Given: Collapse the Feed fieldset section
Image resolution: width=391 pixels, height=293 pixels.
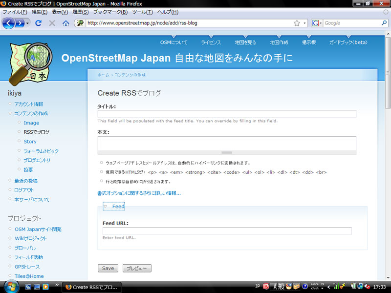Looking at the screenshot, I should click(x=114, y=206).
